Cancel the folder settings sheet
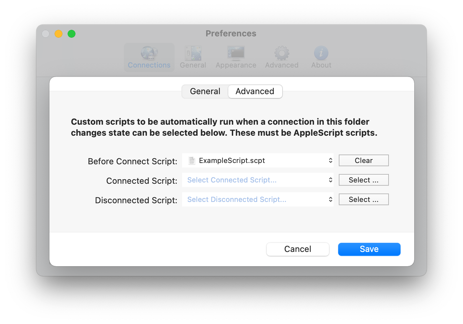 point(298,249)
